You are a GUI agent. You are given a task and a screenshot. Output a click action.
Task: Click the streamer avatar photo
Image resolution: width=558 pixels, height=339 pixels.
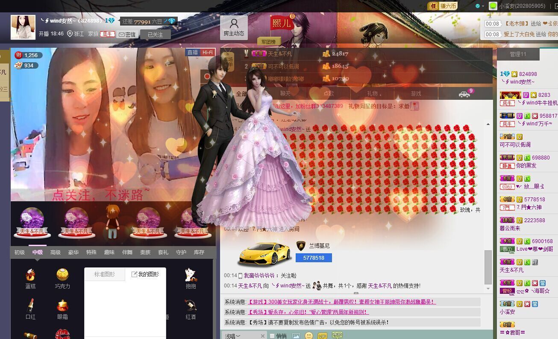pos(23,27)
